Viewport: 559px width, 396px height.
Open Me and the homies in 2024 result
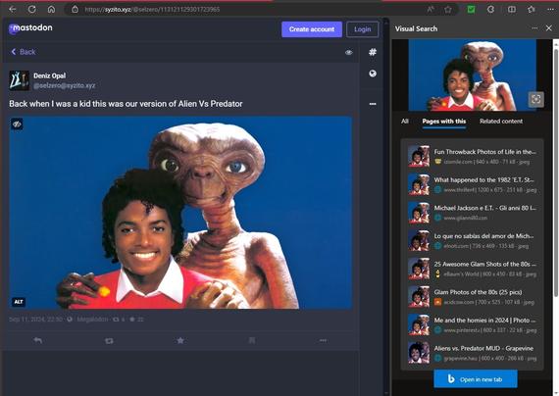pos(472,324)
